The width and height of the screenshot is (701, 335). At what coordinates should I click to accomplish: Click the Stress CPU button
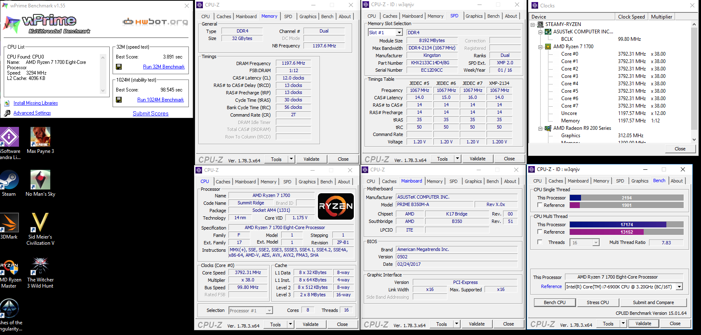point(598,302)
